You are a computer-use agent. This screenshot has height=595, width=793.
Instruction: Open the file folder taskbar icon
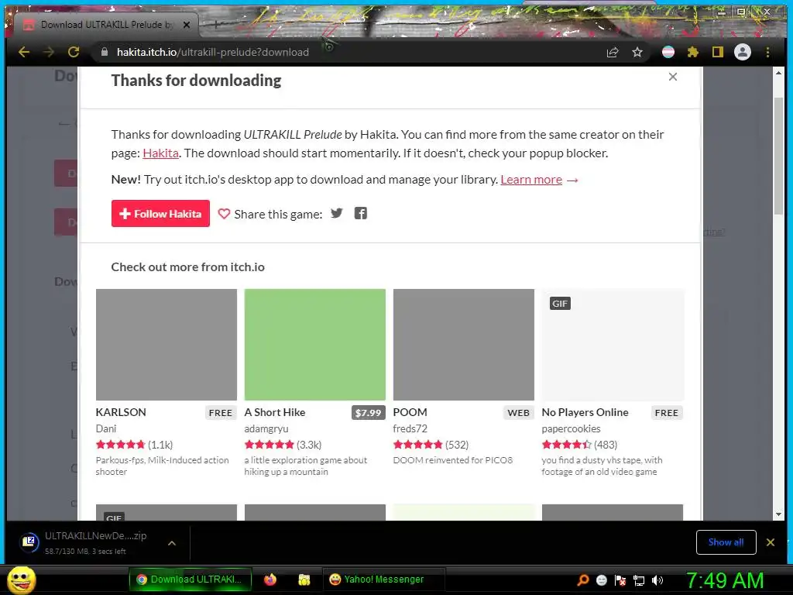click(304, 580)
